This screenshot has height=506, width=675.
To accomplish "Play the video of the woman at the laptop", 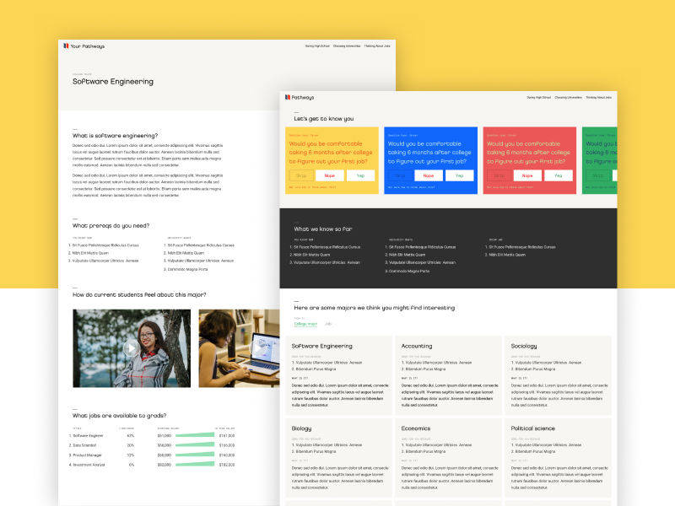I will click(x=257, y=347).
